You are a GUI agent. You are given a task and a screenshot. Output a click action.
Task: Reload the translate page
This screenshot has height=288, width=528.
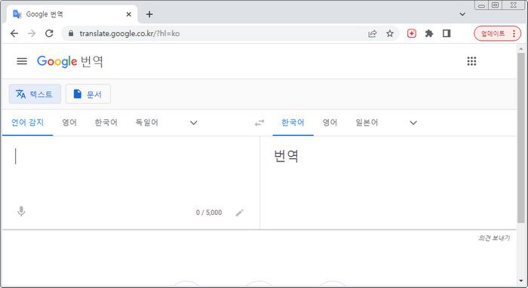(49, 33)
